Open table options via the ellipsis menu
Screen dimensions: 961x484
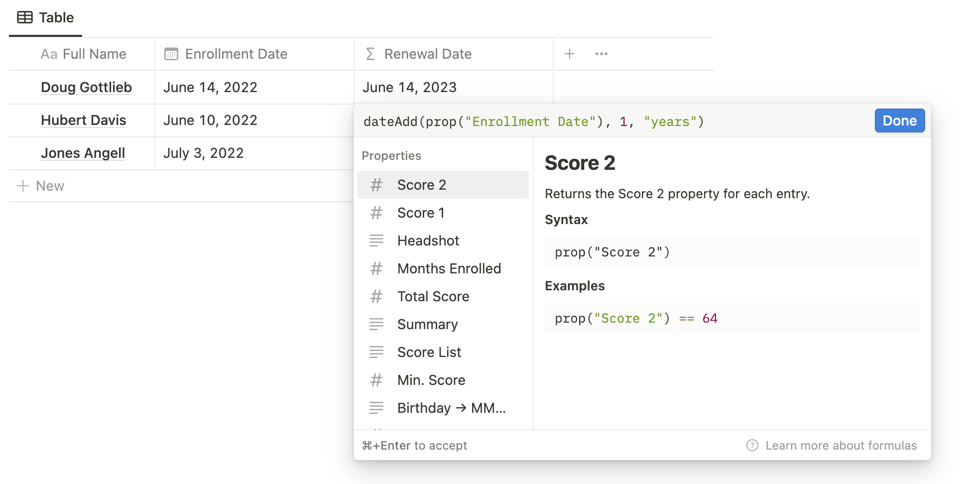point(601,53)
